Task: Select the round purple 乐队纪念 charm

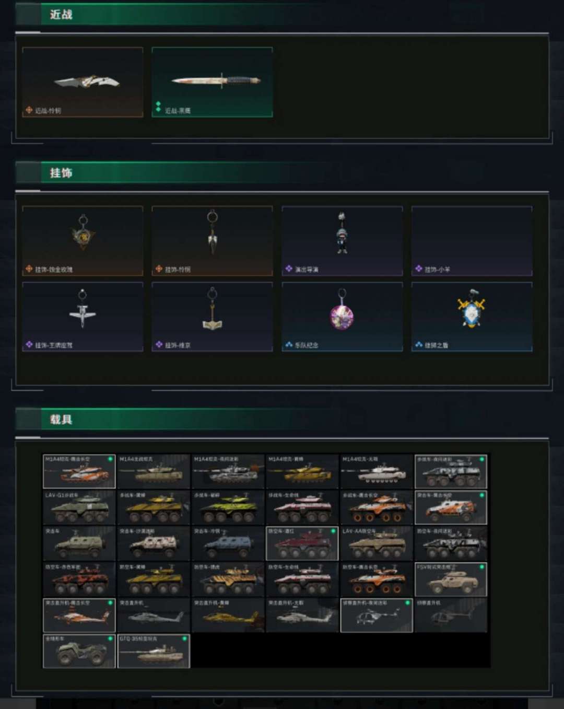Action: click(x=342, y=317)
